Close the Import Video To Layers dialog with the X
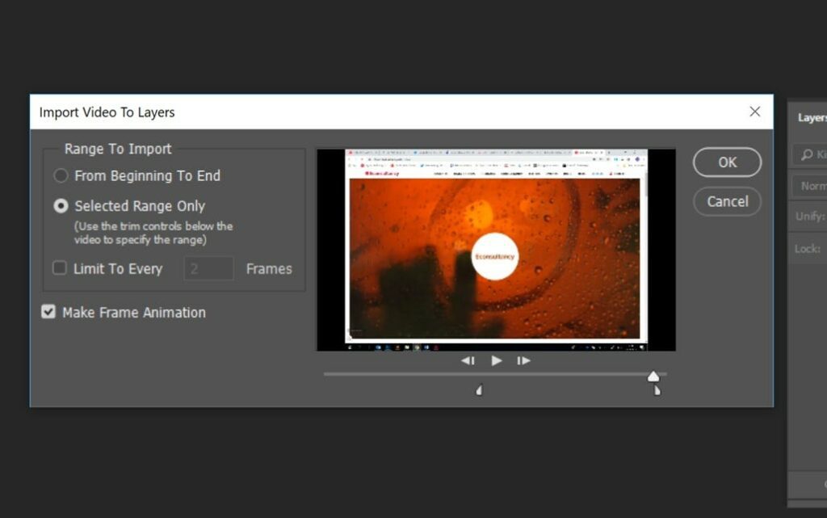827x518 pixels. [754, 112]
